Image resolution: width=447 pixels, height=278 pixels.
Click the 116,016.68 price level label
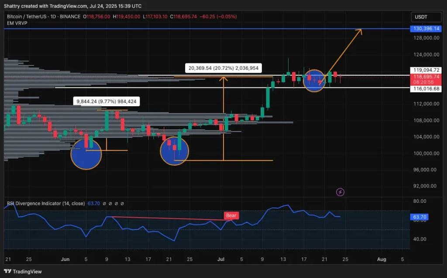point(427,89)
